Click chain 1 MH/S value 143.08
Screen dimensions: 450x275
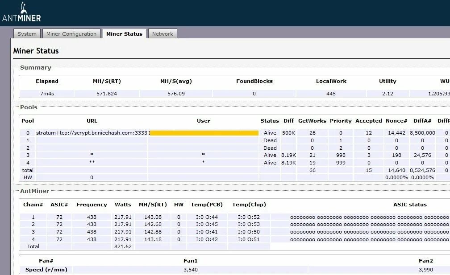(x=153, y=217)
